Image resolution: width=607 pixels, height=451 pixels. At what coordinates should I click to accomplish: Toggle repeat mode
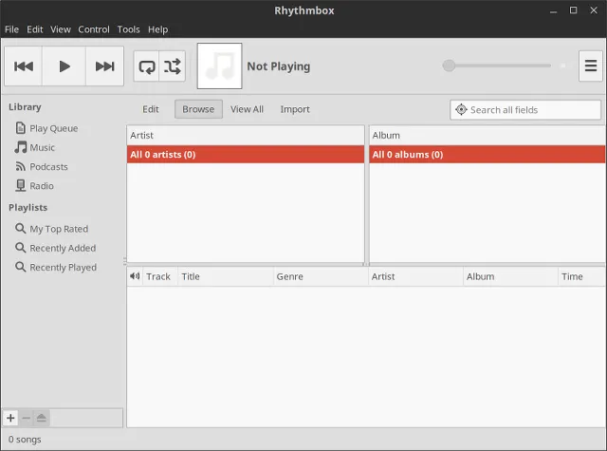coord(147,66)
